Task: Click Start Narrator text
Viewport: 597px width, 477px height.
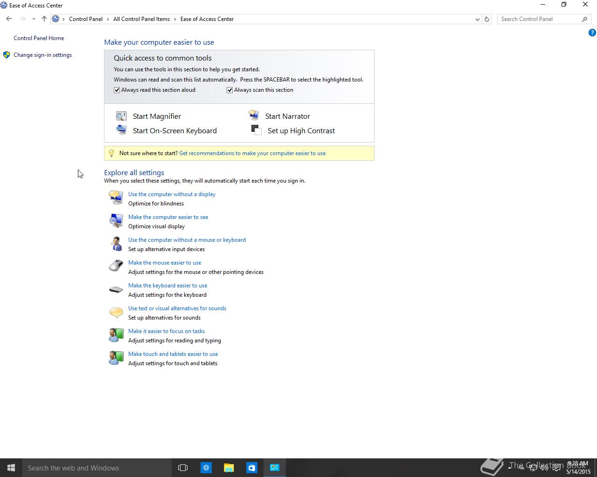Action: [x=288, y=116]
